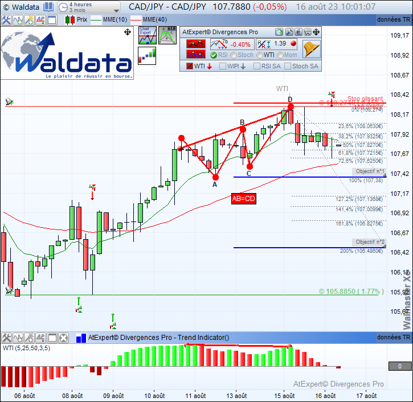The image size is (413, 402).
Task: Click the AB=CD pattern label
Action: (x=244, y=199)
